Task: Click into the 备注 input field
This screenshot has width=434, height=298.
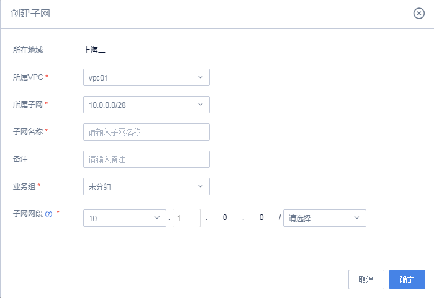Action: click(x=146, y=159)
